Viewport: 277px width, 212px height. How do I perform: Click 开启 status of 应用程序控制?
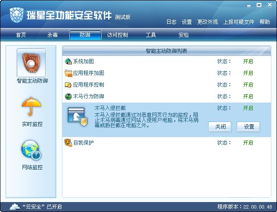tap(248, 85)
